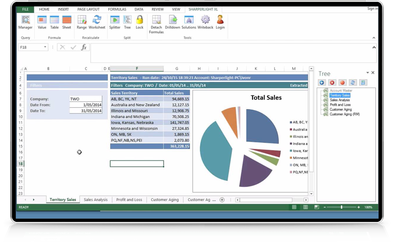Click the total cell 363,228.15
The width and height of the screenshot is (393, 242).
click(176, 146)
